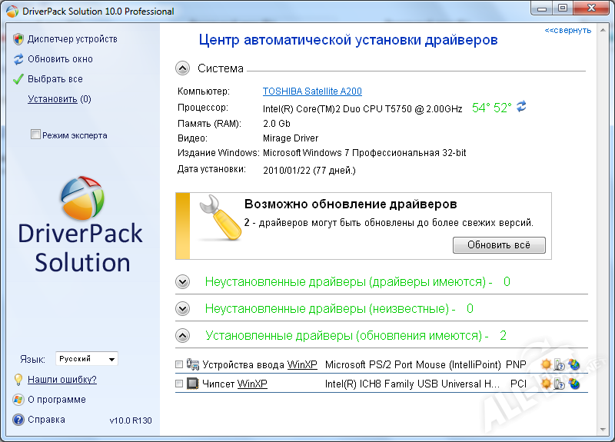
Task: Refresh CPU temperature with the blue arrows icon
Action: click(x=521, y=107)
